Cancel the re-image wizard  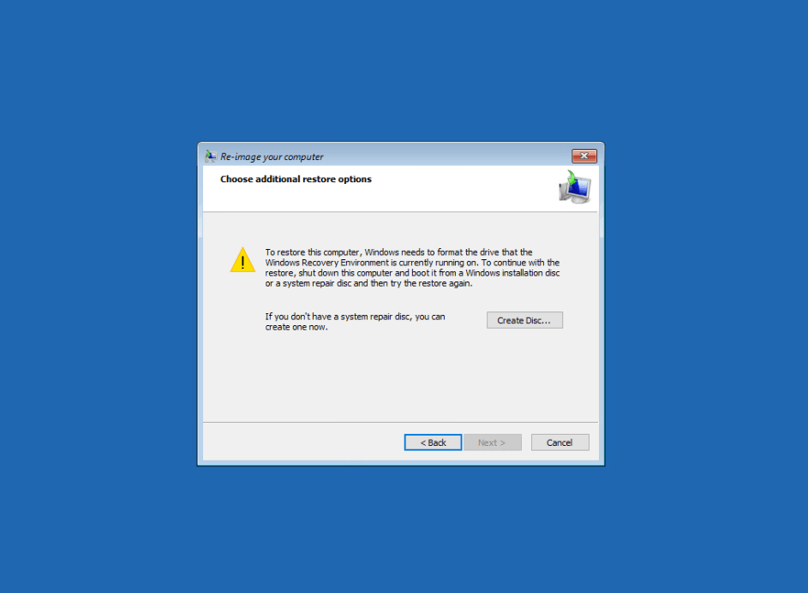[560, 442]
